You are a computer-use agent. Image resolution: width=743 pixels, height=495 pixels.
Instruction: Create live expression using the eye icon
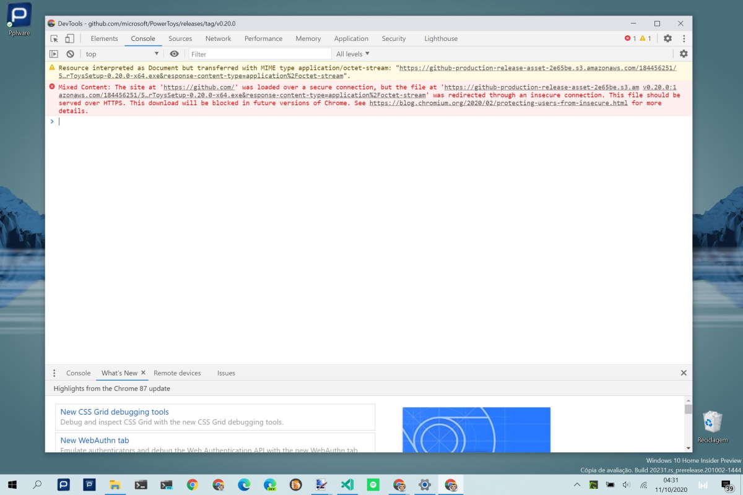[174, 54]
